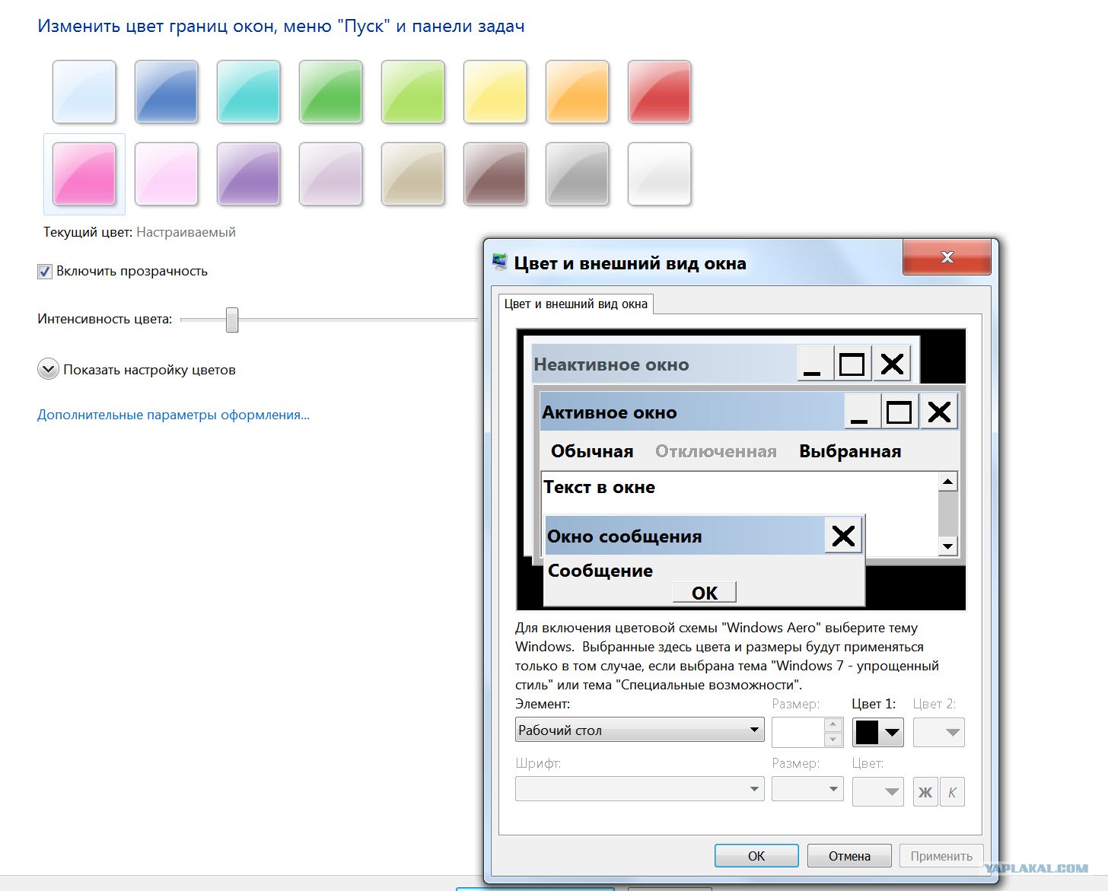
Task: Click the 'Выбранная' menu item in preview
Action: (850, 452)
